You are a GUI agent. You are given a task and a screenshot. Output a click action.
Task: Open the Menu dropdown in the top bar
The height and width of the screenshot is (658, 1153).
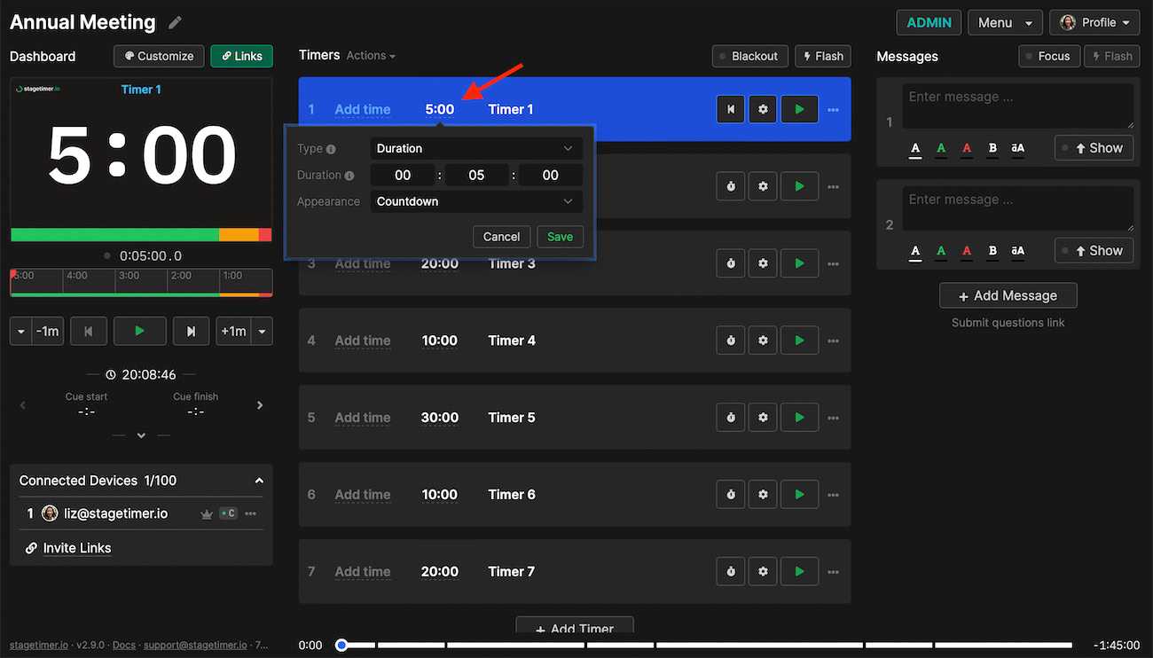click(1005, 22)
